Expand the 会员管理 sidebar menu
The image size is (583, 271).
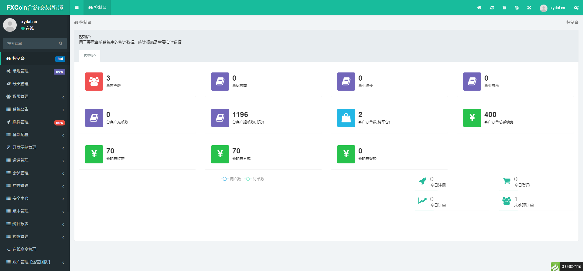click(35, 173)
